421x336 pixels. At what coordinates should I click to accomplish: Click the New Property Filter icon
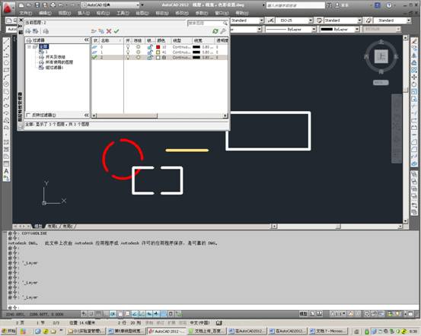click(x=28, y=31)
